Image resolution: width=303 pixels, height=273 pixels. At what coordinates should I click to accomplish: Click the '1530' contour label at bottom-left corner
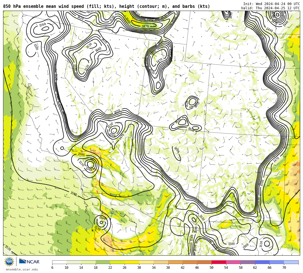click(8, 248)
